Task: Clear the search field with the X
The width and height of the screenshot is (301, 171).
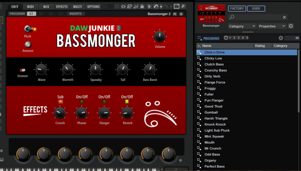Action: point(284,17)
